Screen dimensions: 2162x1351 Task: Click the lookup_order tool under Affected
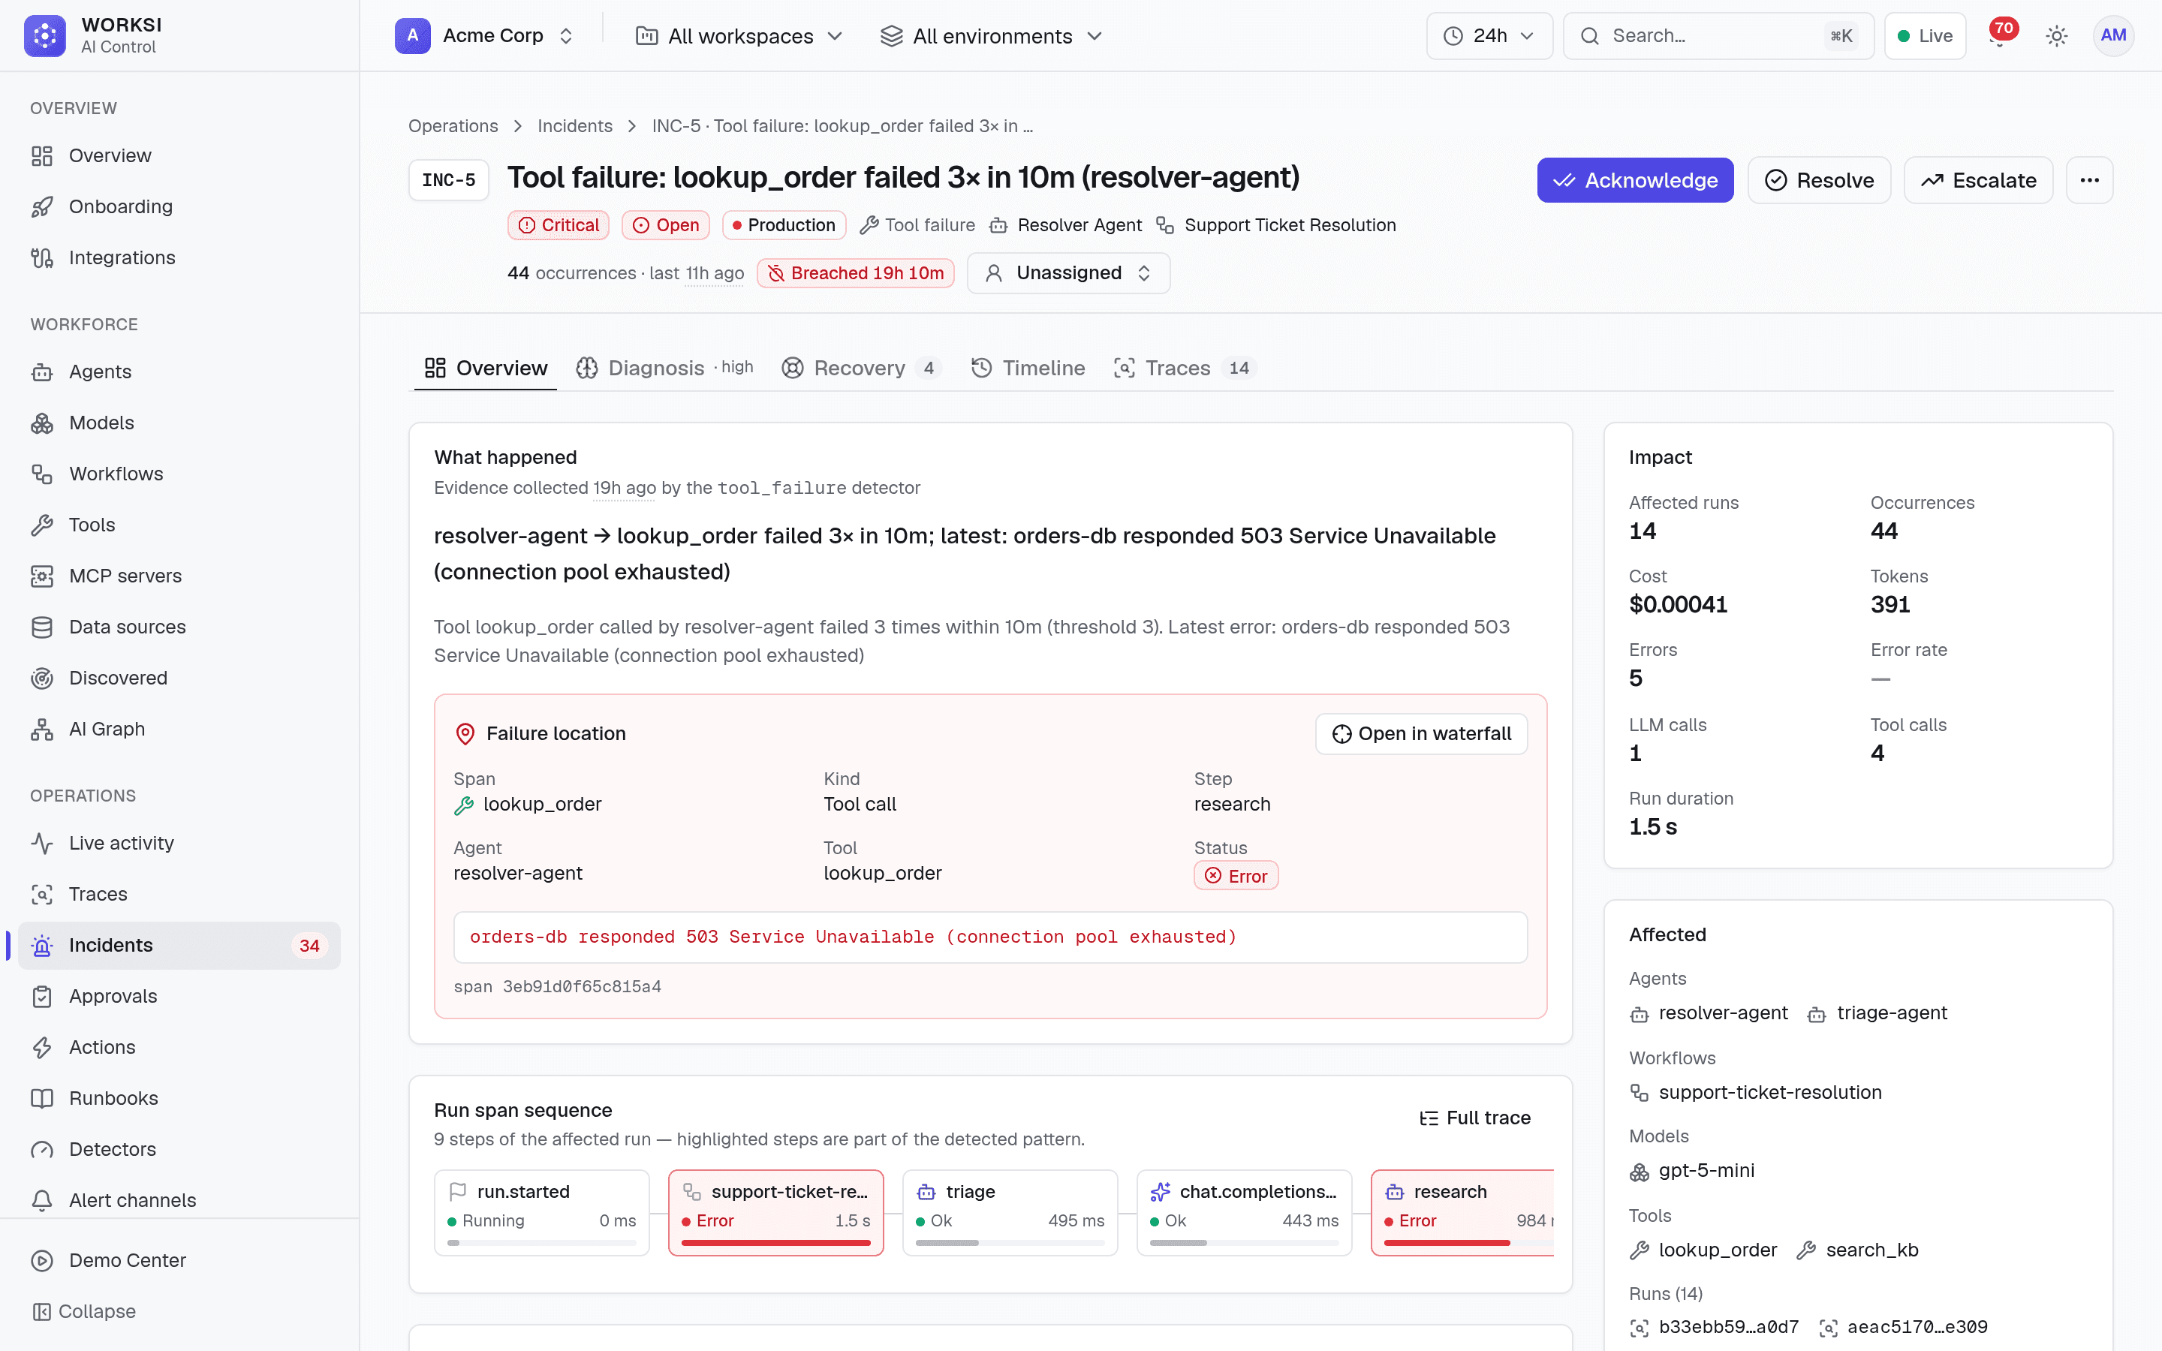pos(1703,1250)
